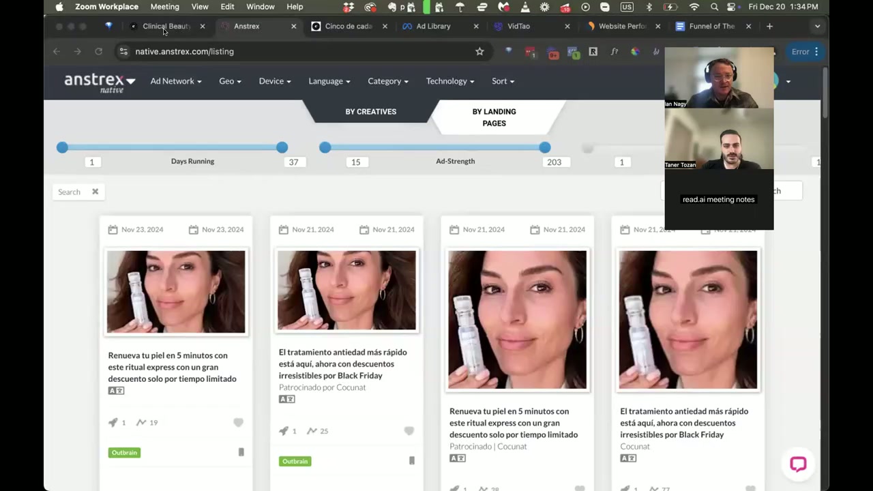The image size is (873, 491).
Task: Open the View menu in menu bar
Action: pyautogui.click(x=200, y=7)
